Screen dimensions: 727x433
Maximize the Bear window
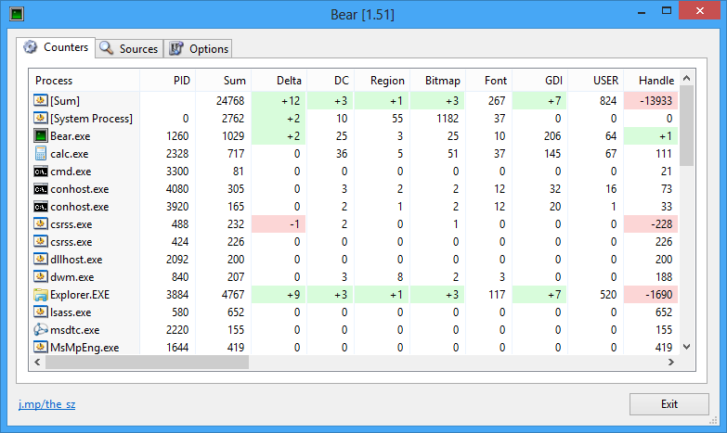coord(667,10)
